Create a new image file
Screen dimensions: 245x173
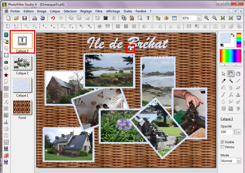pyautogui.click(x=8, y=18)
